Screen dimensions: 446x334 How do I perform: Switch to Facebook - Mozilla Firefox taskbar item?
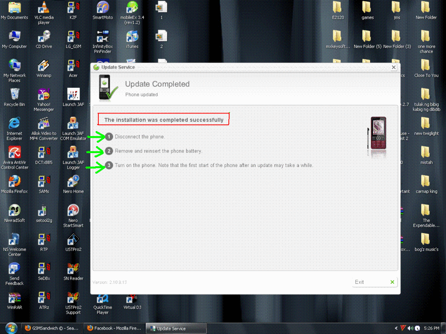(x=115, y=328)
